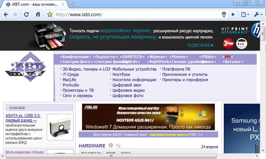Image resolution: width=266 pixels, height=159 pixels.
Task: Open eSATA vs. USB 3.0 article link
Action: click(x=23, y=118)
